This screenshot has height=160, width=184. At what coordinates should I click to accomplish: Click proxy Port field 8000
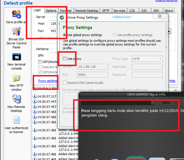[93, 75]
